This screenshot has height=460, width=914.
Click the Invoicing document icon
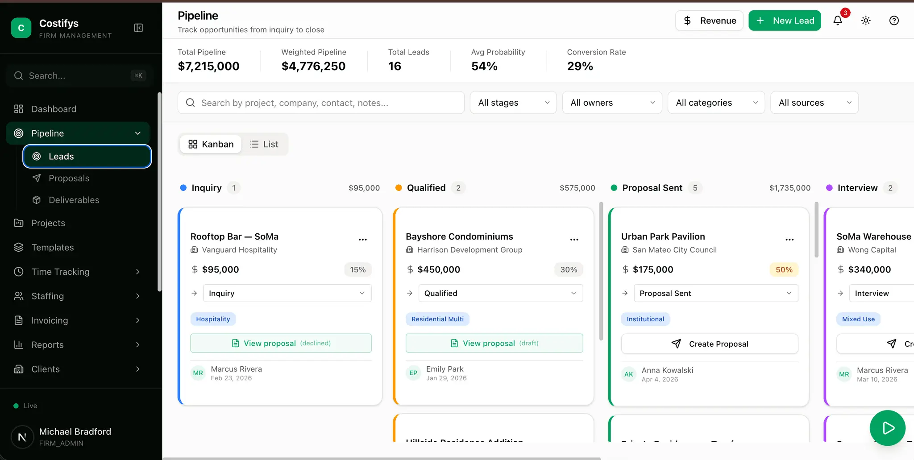click(18, 320)
